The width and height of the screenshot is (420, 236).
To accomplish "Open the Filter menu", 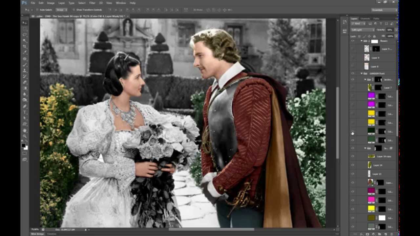I will pos(92,3).
